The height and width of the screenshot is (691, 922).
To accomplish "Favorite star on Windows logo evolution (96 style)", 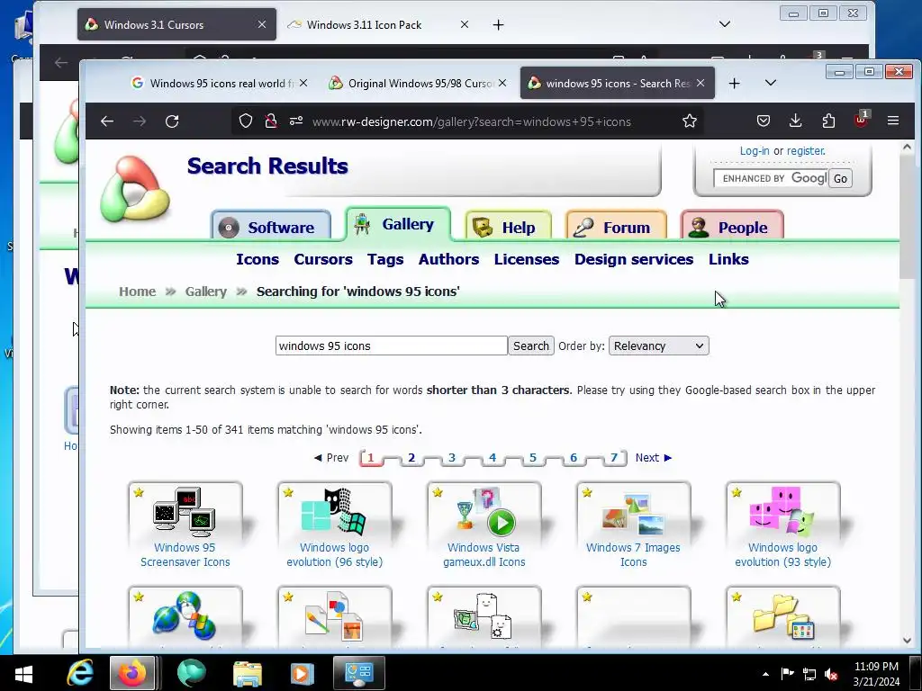I will click(288, 492).
